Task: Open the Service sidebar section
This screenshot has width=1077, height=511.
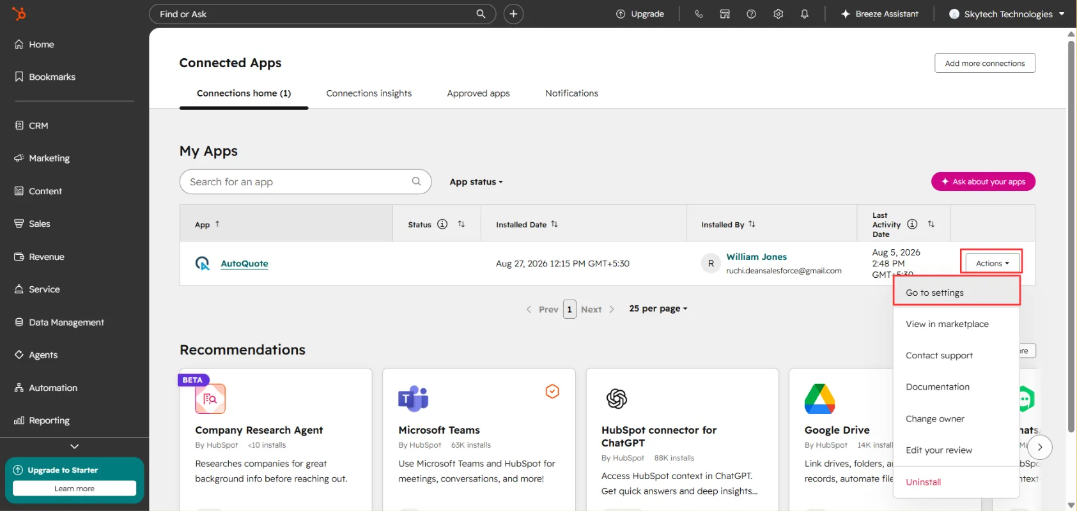Action: [x=37, y=289]
